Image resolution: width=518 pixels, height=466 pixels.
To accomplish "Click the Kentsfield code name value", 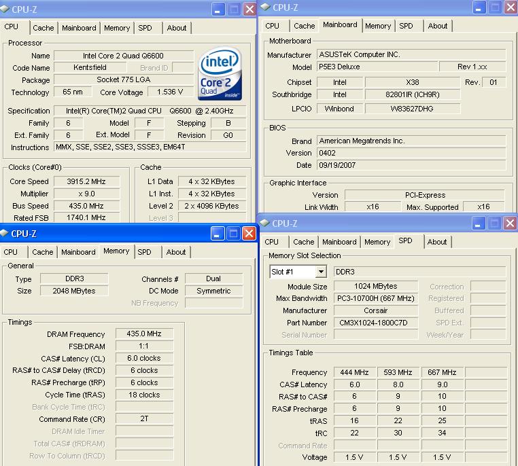I will pyautogui.click(x=90, y=68).
